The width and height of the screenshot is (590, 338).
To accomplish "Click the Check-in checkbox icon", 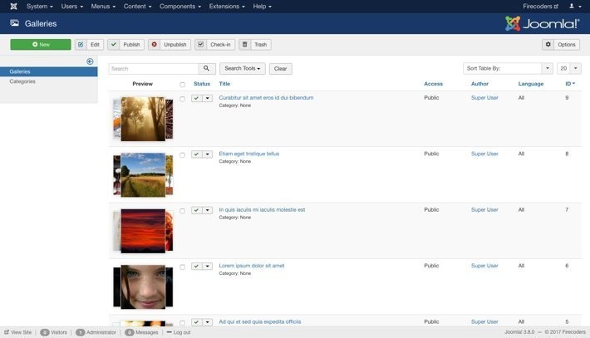I will click(x=201, y=44).
